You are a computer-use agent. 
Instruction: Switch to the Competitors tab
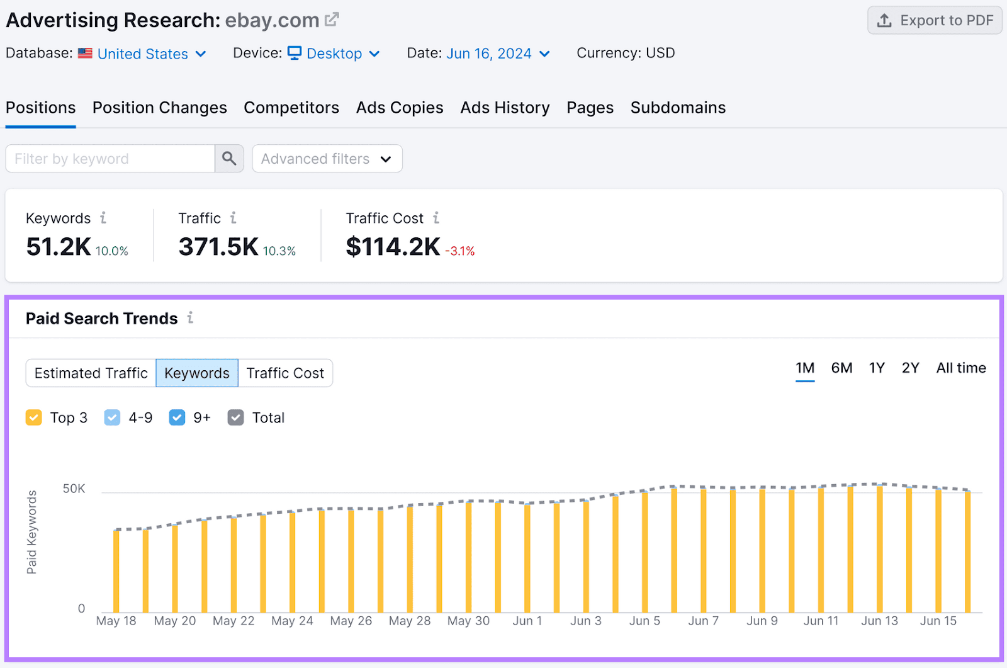coord(291,108)
